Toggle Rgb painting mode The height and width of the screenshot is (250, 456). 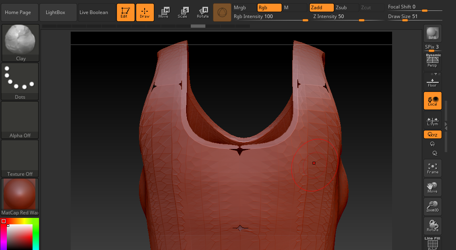(x=269, y=8)
